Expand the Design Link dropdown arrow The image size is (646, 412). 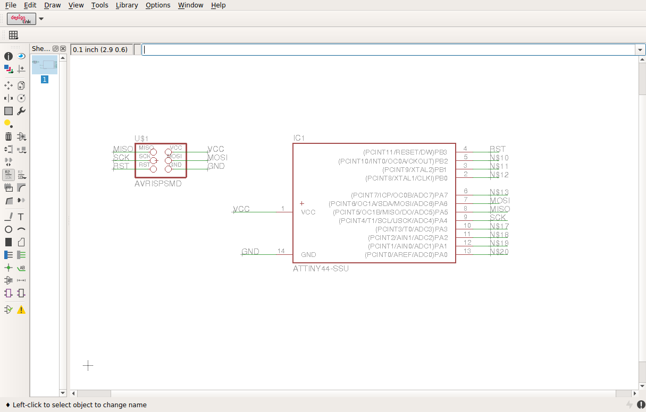click(41, 19)
